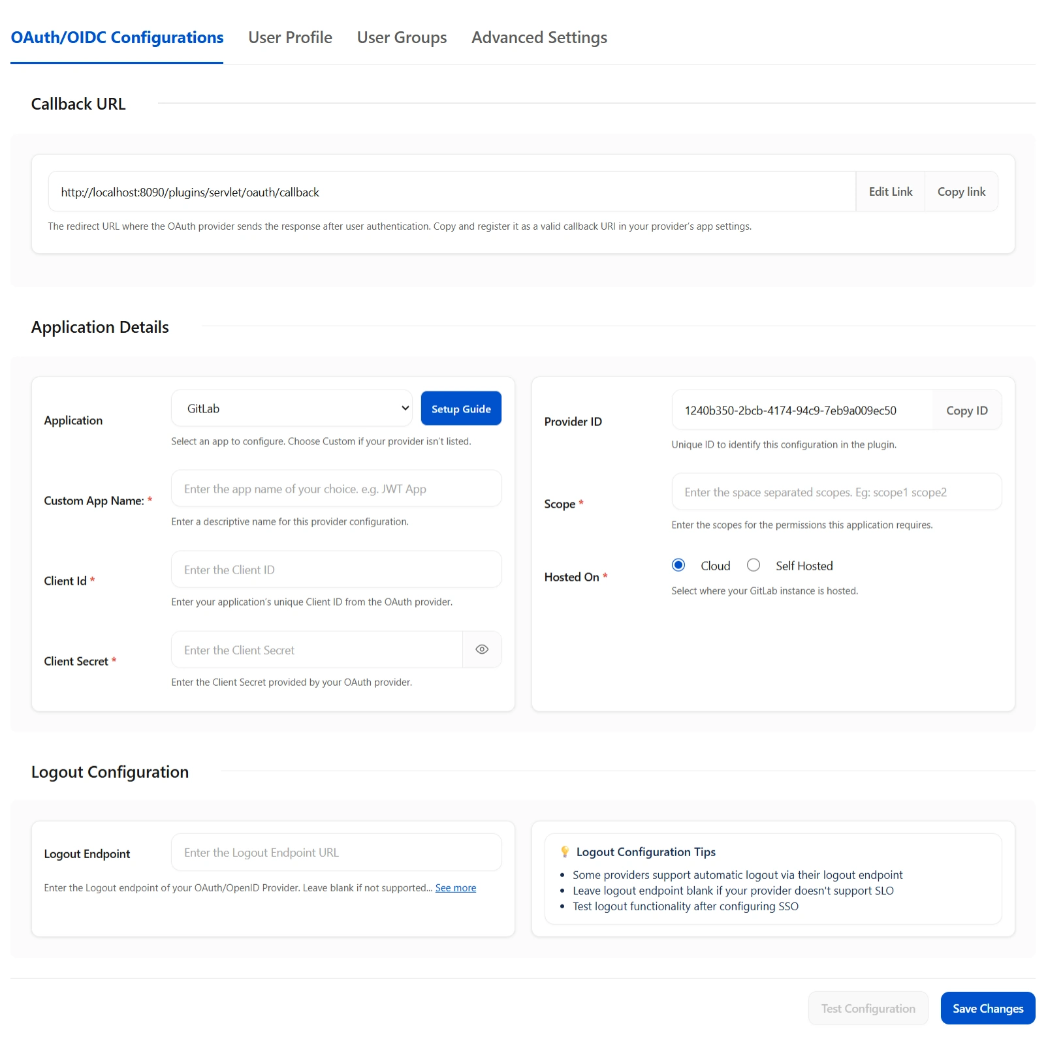
Task: Reveal the Client Secret with the eye icon
Action: [x=482, y=649]
